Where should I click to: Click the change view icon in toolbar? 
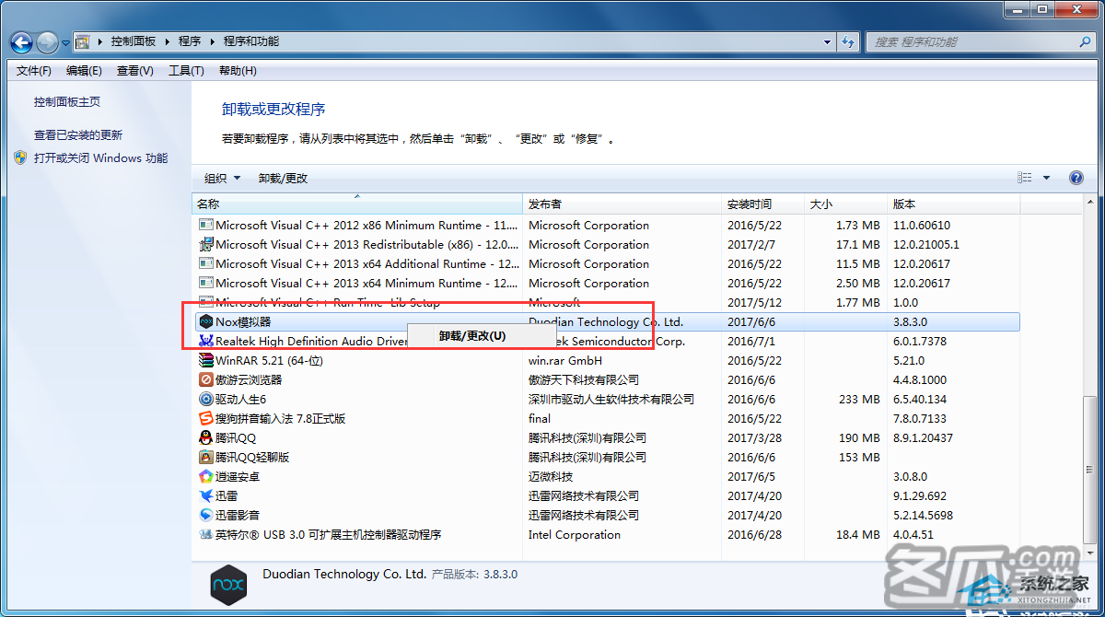1025,178
